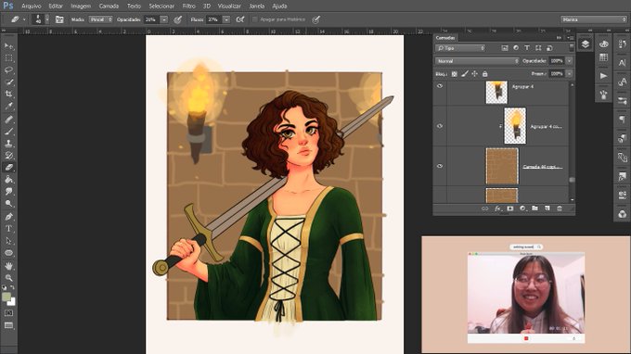
Task: Select the Crop tool
Action: [x=8, y=94]
